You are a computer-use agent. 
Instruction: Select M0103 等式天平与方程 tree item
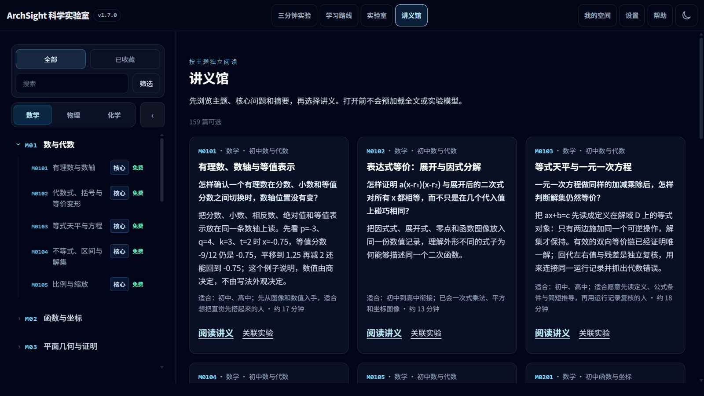(x=67, y=226)
